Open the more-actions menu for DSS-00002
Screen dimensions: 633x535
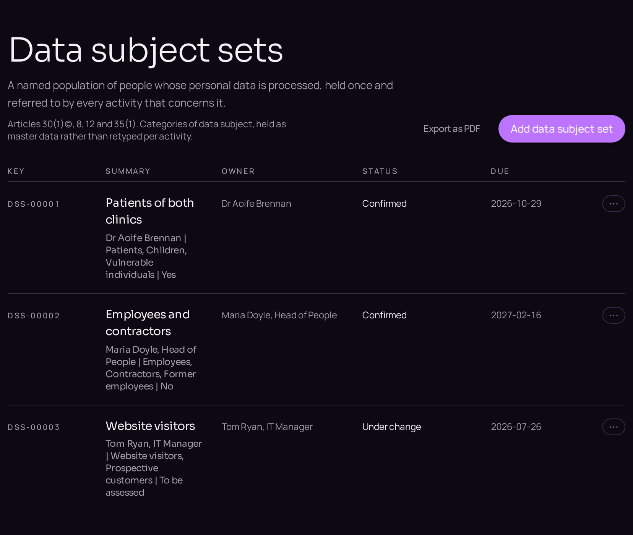(x=614, y=315)
